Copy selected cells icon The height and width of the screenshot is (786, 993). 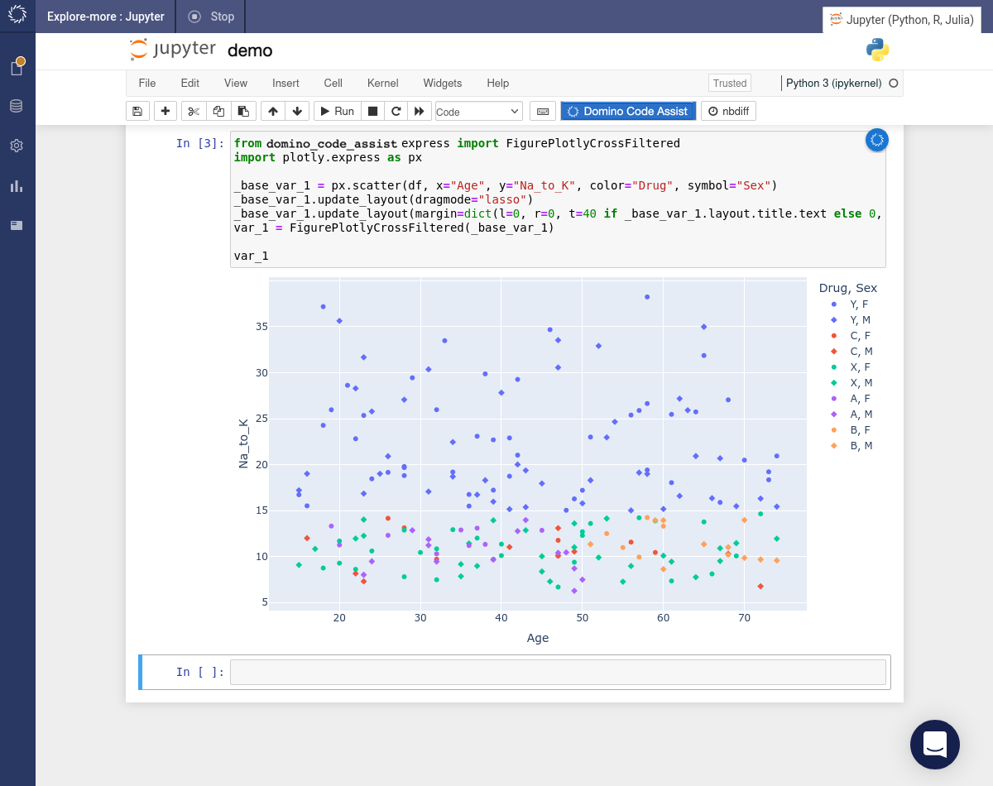pyautogui.click(x=218, y=111)
